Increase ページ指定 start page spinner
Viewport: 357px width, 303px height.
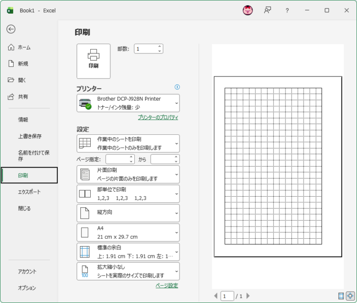(x=131, y=157)
